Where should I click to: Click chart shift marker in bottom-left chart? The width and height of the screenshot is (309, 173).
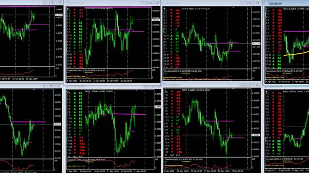(34, 90)
